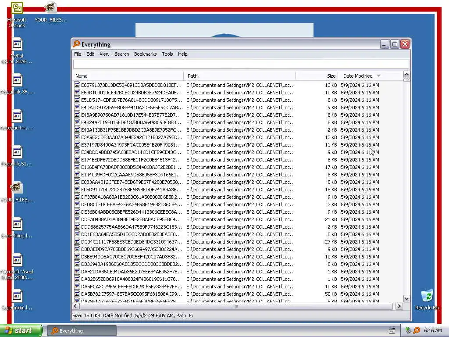Image resolution: width=449 pixels, height=337 pixels.
Task: Click path cell of row DBDAEDD92A785DBE692609497A53386224A
Action: click(x=240, y=249)
